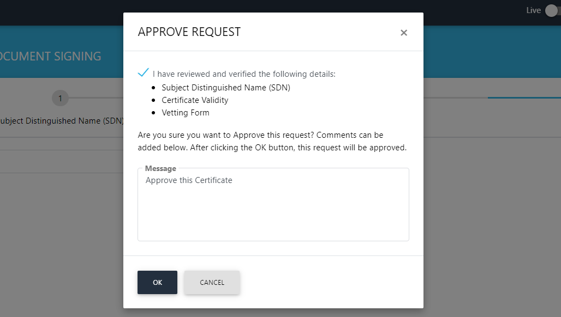
Task: Click the Vetting Form bullet item
Action: coord(185,113)
